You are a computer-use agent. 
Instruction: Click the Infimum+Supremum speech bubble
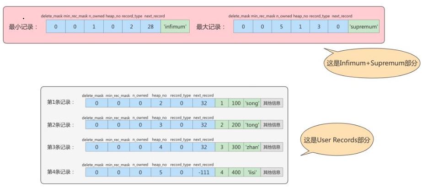pos(373,63)
